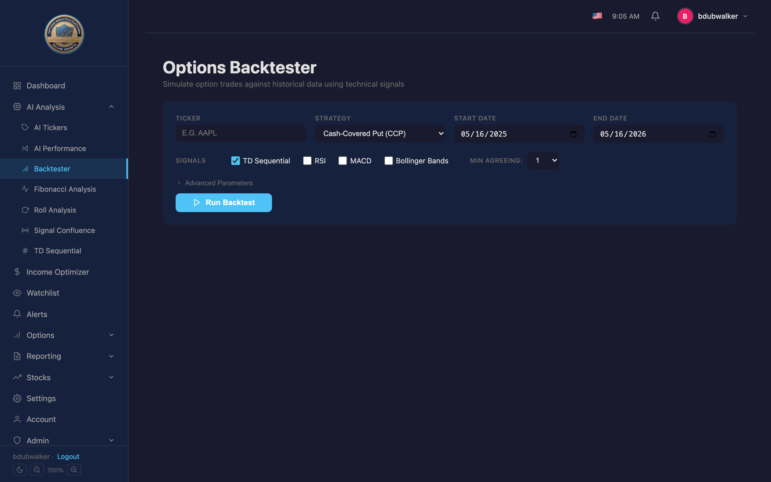Open Roll Analysis page
Image resolution: width=771 pixels, height=482 pixels.
(64, 210)
